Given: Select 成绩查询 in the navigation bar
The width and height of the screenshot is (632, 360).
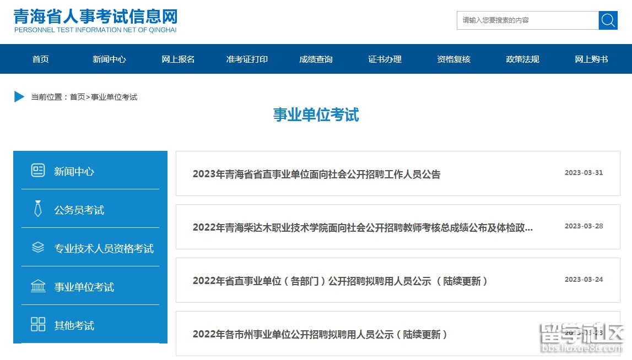Looking at the screenshot, I should click(316, 59).
